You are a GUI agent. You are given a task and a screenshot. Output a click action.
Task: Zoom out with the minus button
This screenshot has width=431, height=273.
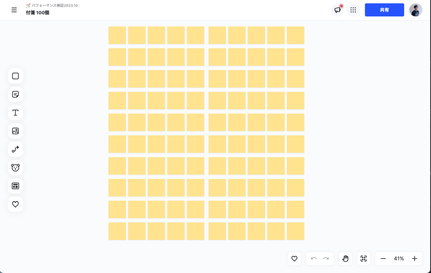click(383, 259)
